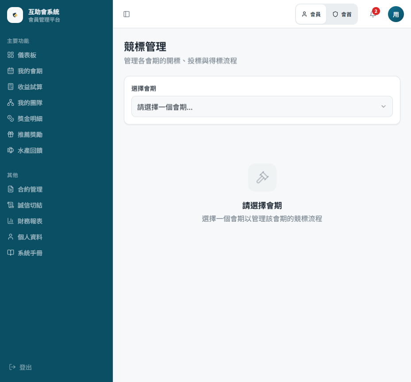Go to 我的會期 page
The width and height of the screenshot is (411, 382).
pos(56,71)
